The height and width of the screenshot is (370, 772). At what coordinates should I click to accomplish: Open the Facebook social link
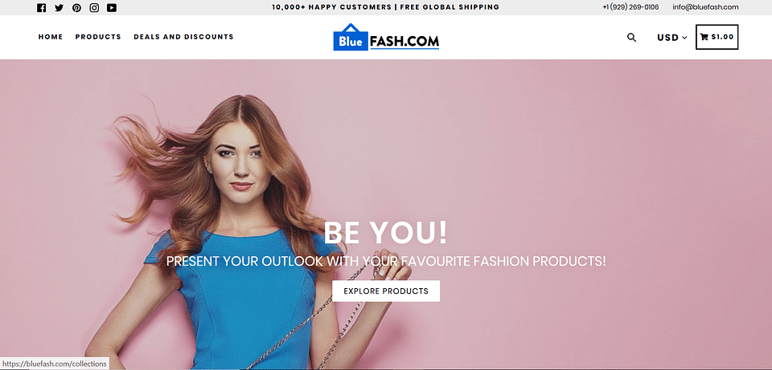click(41, 8)
